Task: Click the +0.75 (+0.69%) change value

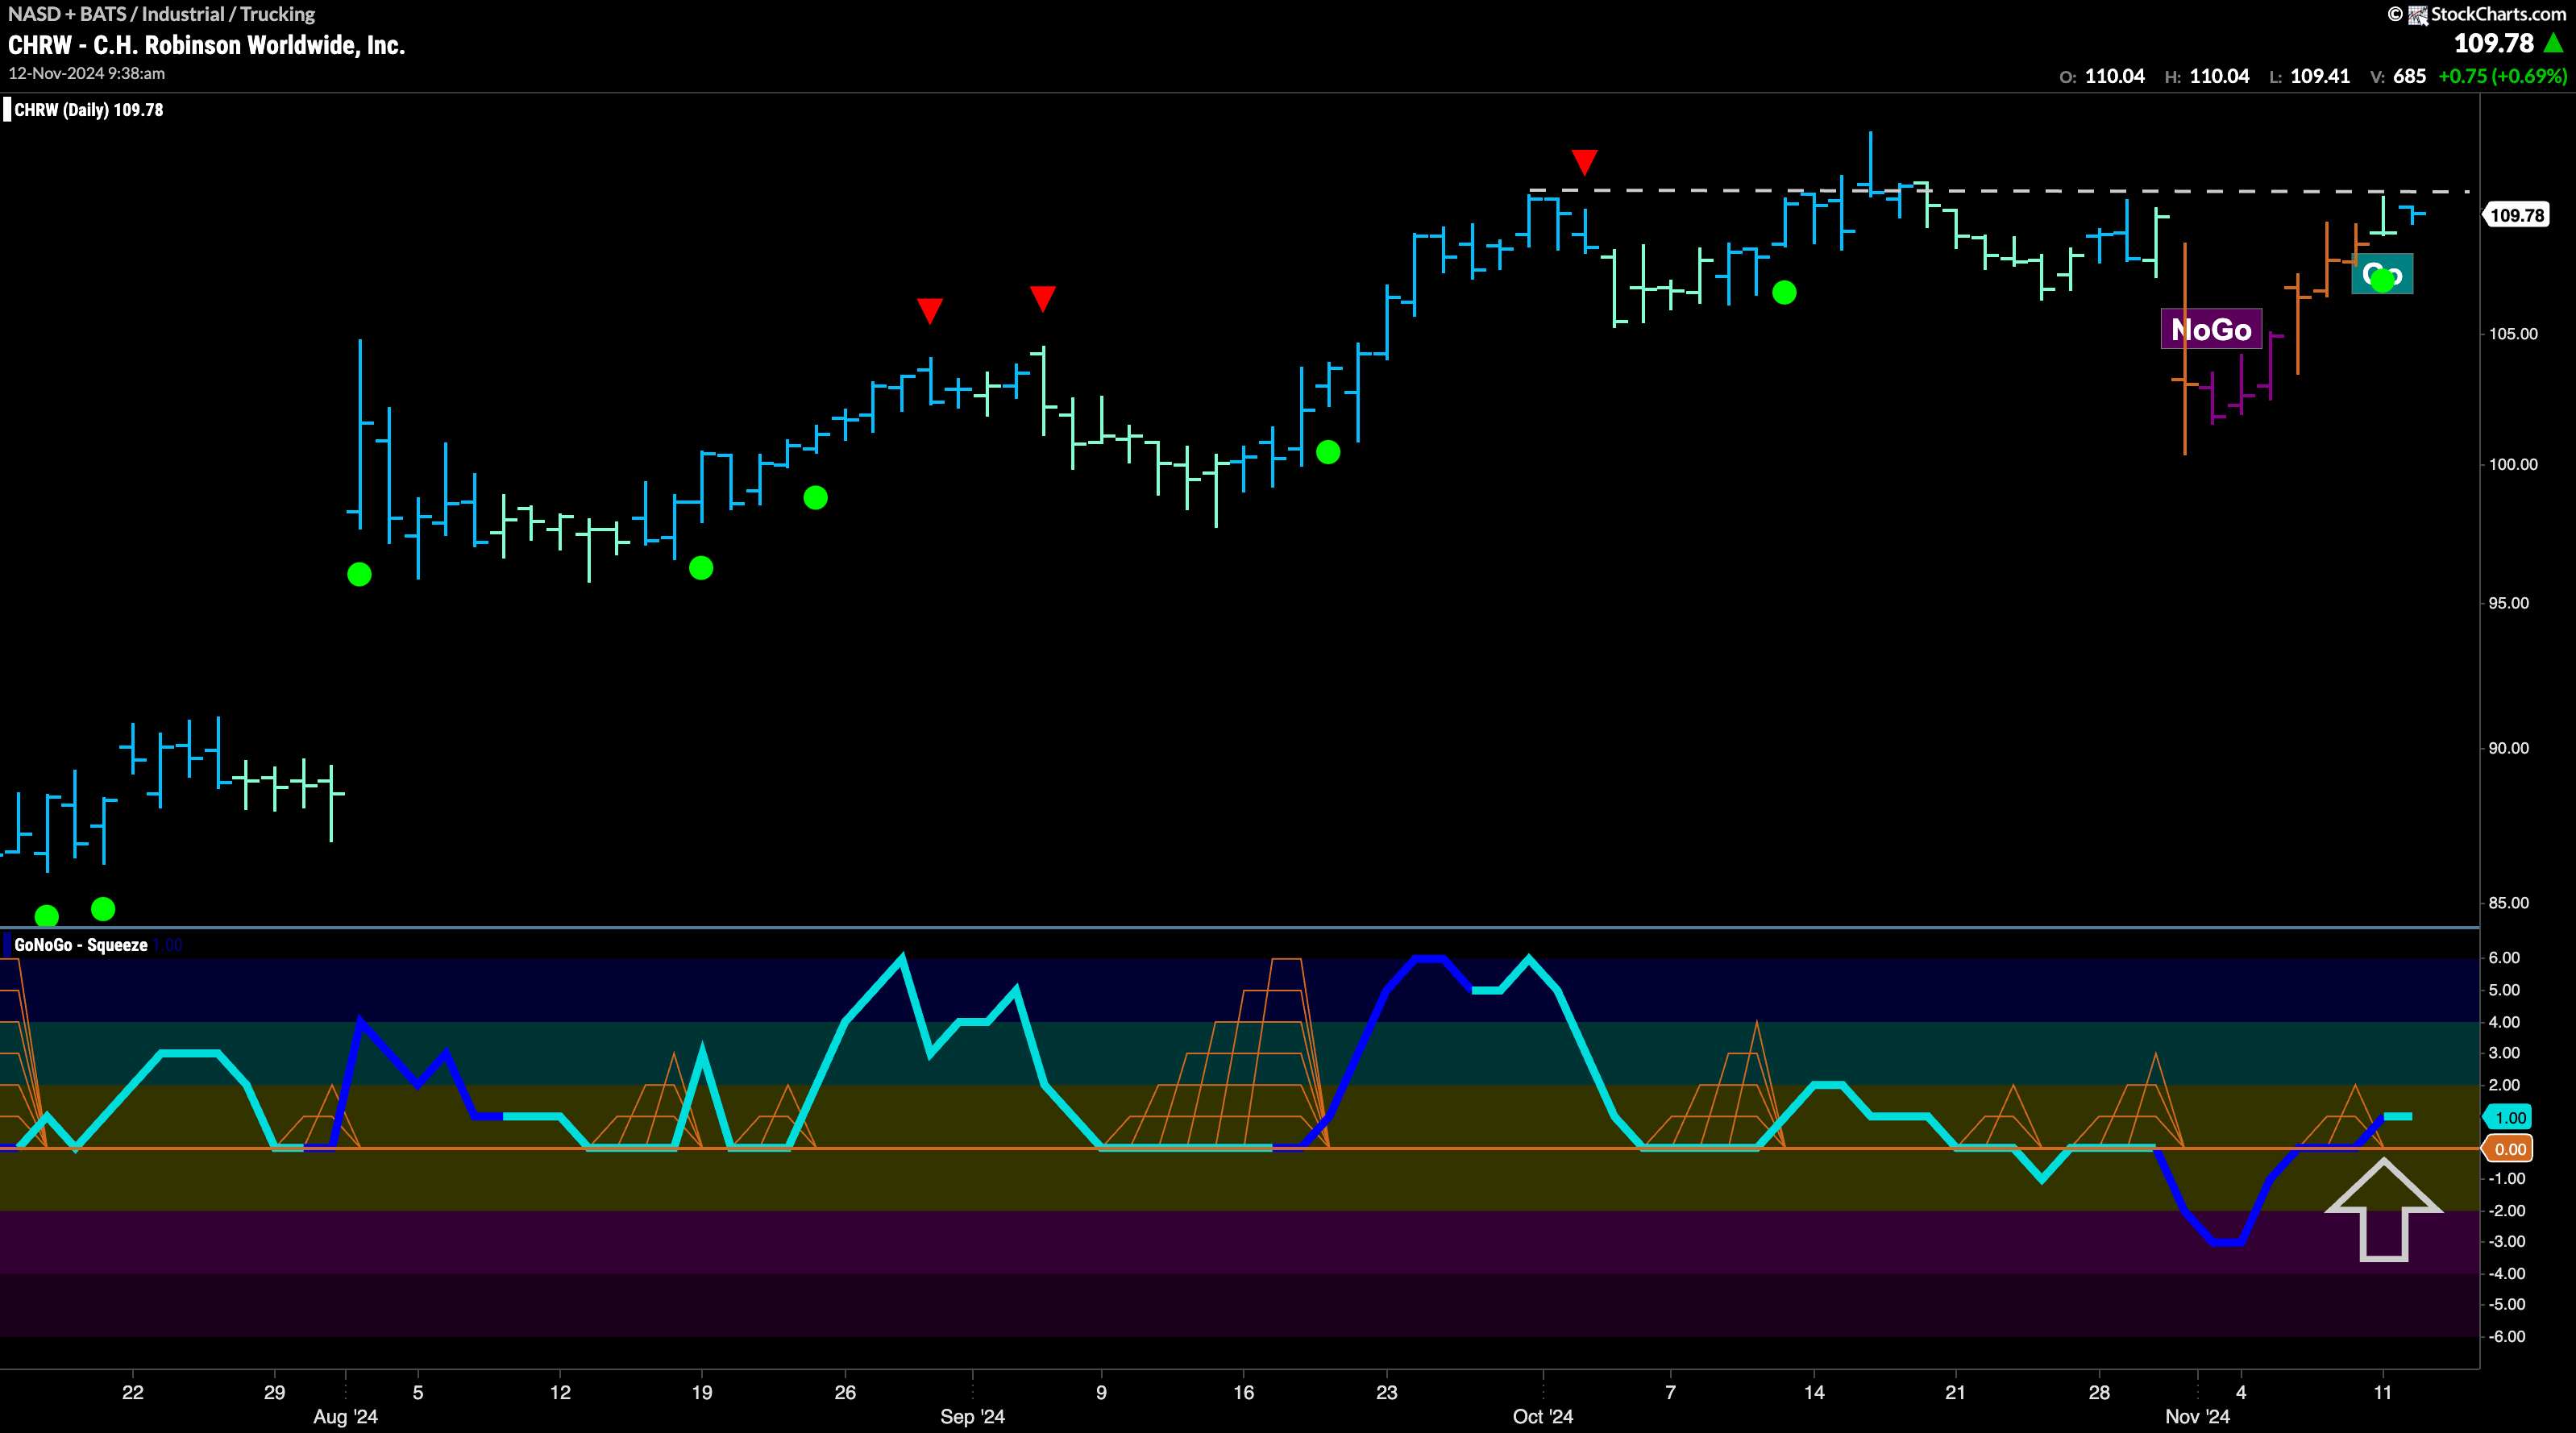Action: (2503, 76)
